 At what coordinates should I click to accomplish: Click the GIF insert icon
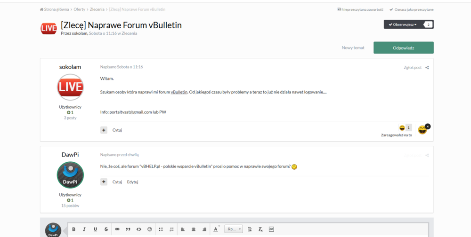tap(271, 229)
